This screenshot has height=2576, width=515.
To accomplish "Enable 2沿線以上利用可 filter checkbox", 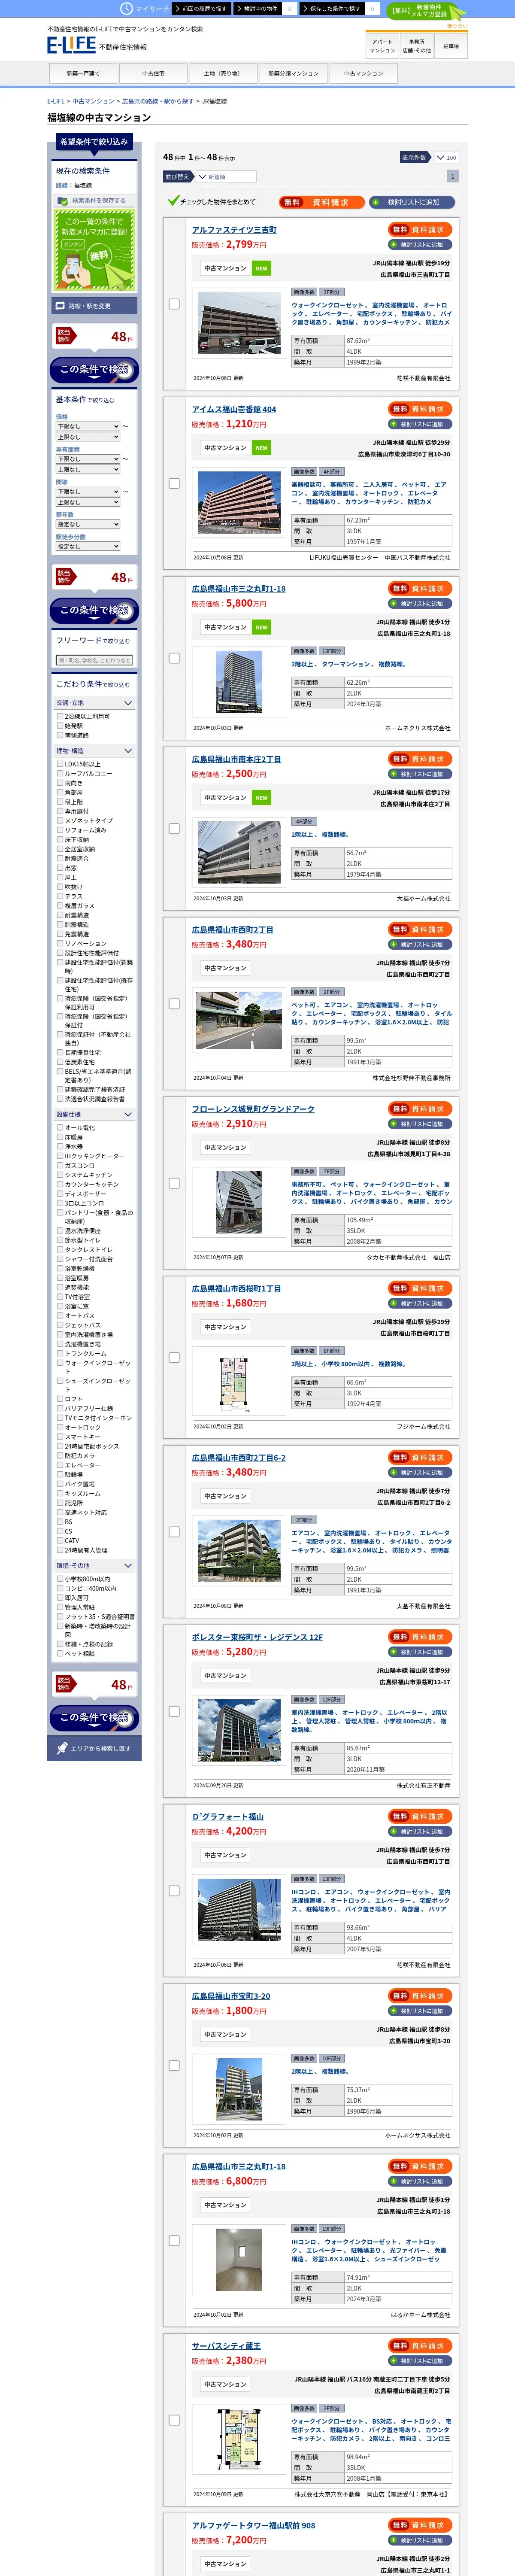I will (x=60, y=716).
